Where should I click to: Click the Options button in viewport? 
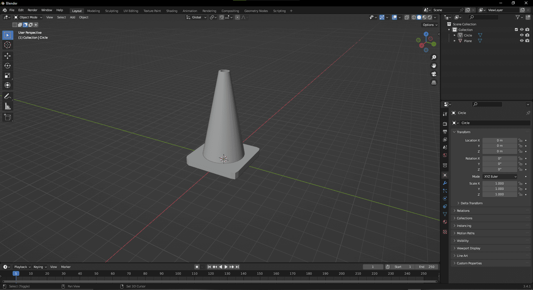[429, 25]
